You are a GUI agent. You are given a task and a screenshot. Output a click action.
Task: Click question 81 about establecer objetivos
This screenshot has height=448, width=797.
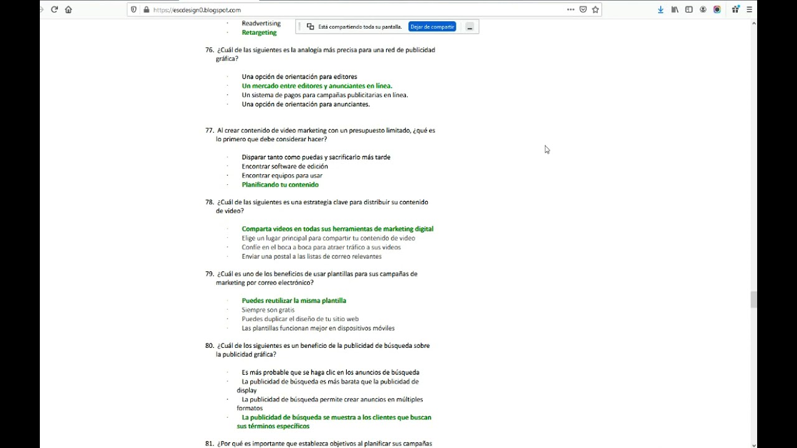pyautogui.click(x=319, y=444)
